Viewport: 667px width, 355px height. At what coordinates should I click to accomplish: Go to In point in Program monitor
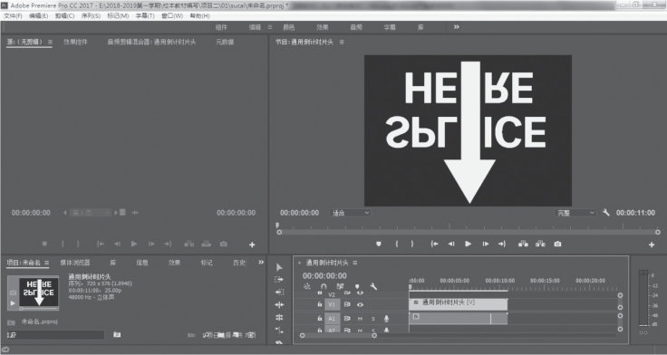point(434,244)
